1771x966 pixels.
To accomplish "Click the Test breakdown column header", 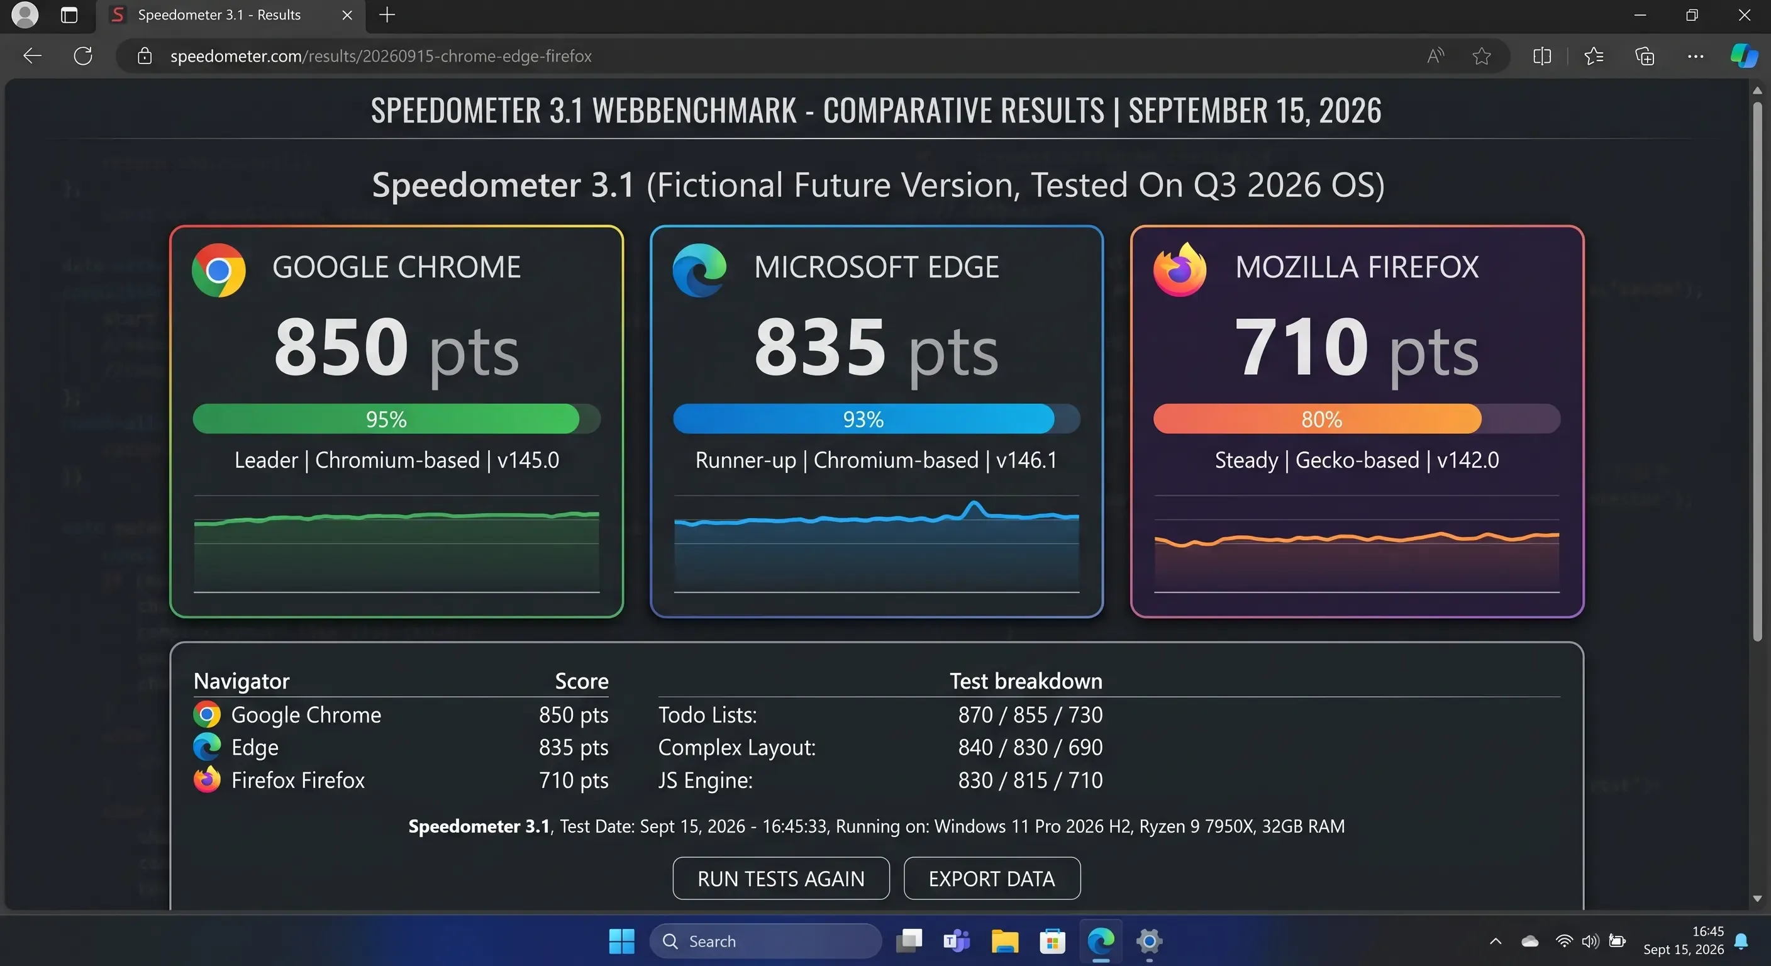I will point(1026,680).
